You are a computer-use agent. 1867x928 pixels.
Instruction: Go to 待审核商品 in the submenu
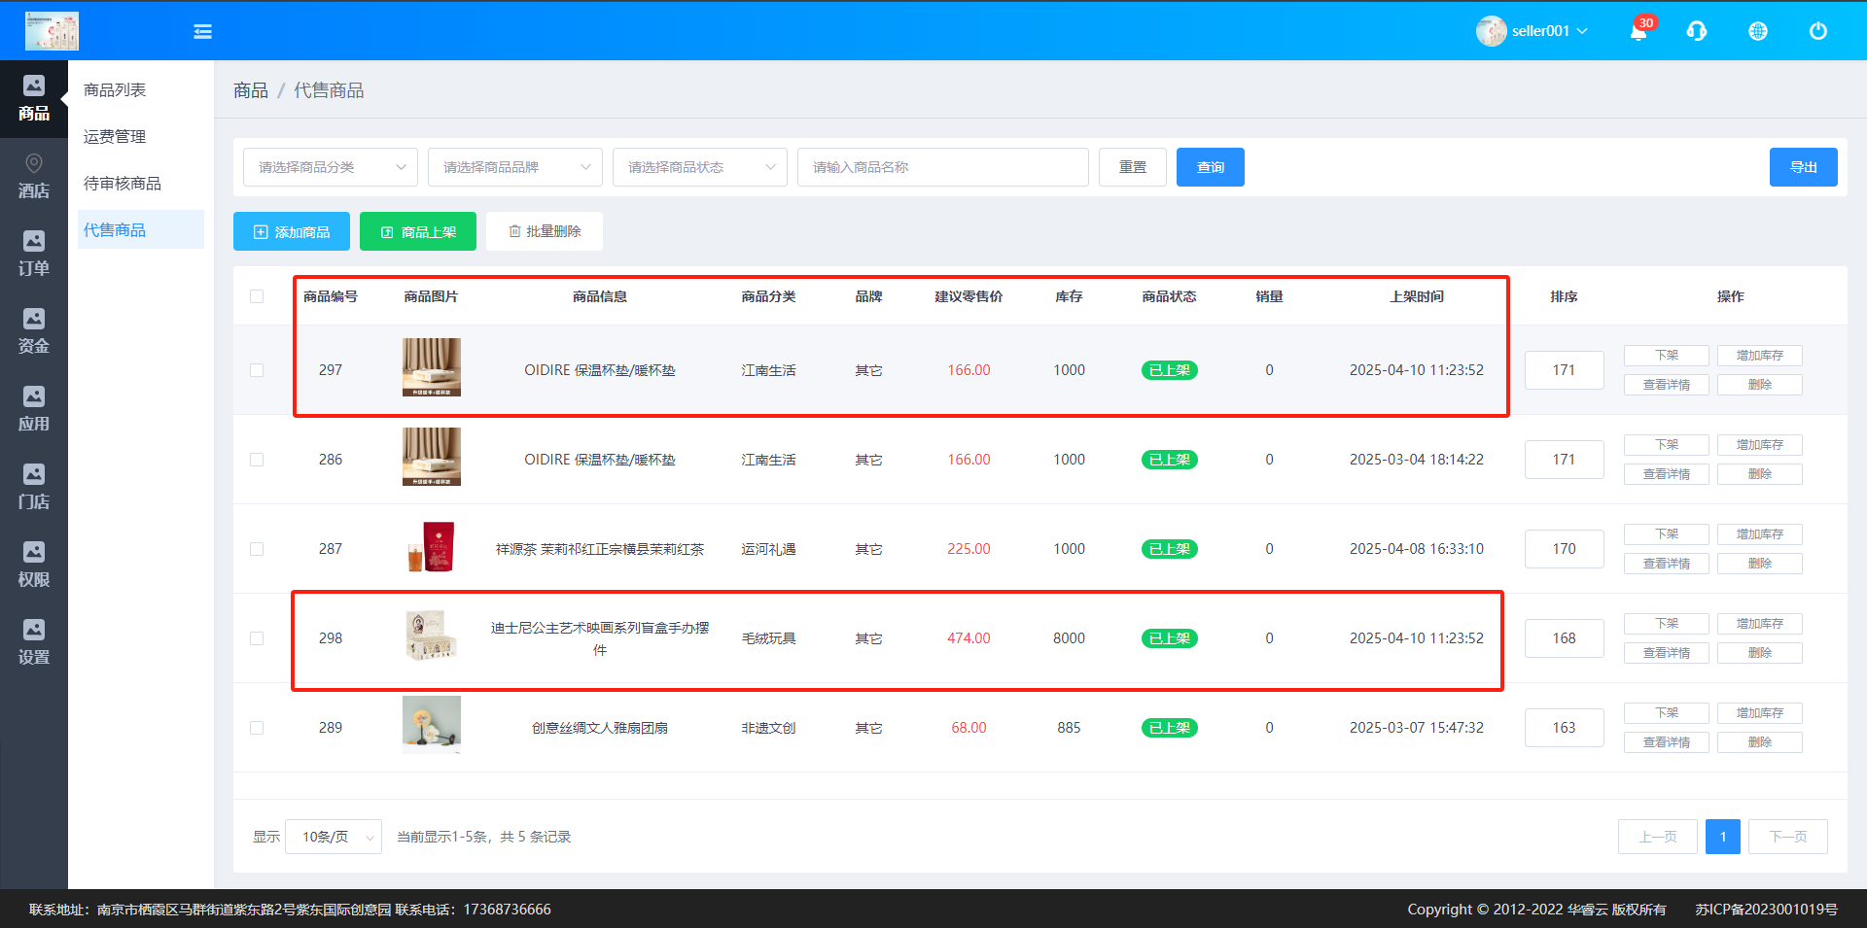click(123, 184)
